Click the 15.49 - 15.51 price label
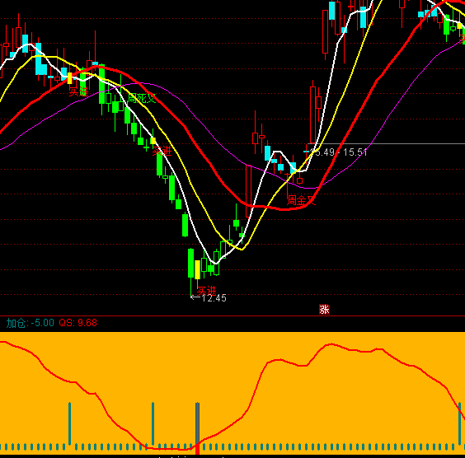465x458 pixels. point(338,152)
